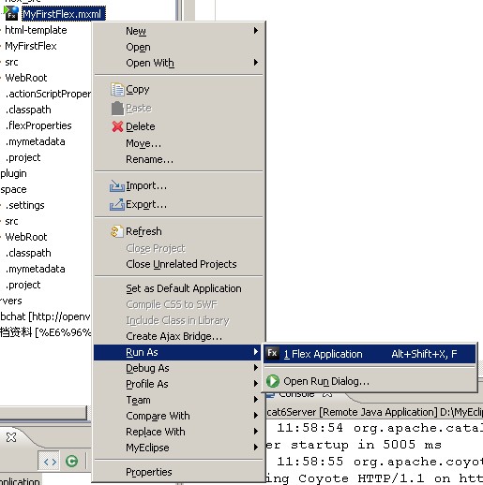Select Refresh in the context menu
483x485 pixels.
tap(179, 231)
